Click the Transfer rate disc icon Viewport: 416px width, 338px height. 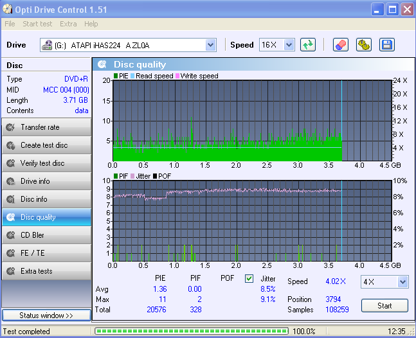11,127
